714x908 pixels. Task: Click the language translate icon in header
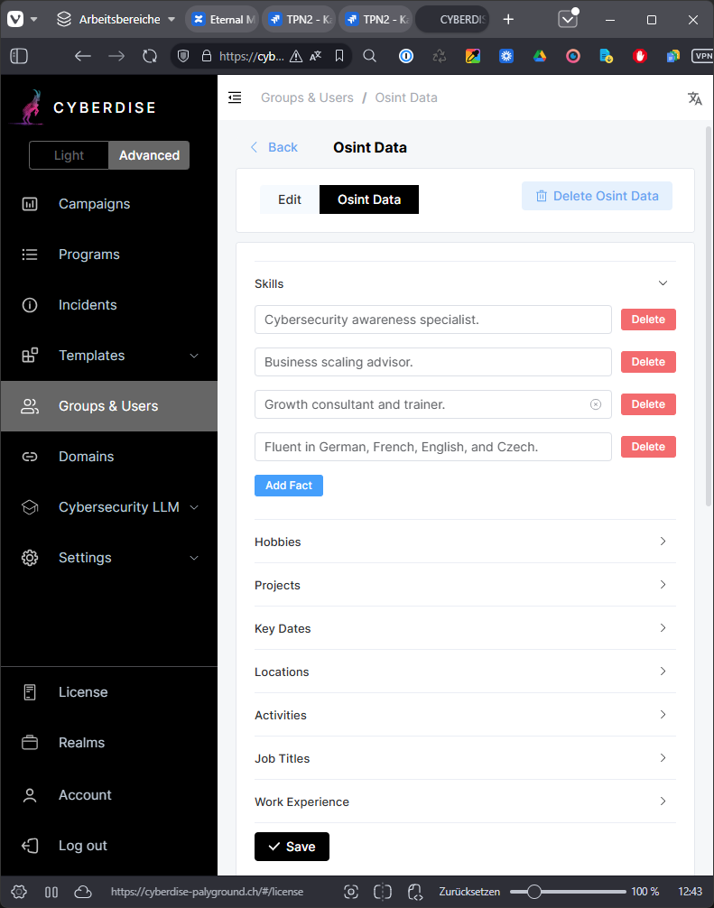coord(694,98)
